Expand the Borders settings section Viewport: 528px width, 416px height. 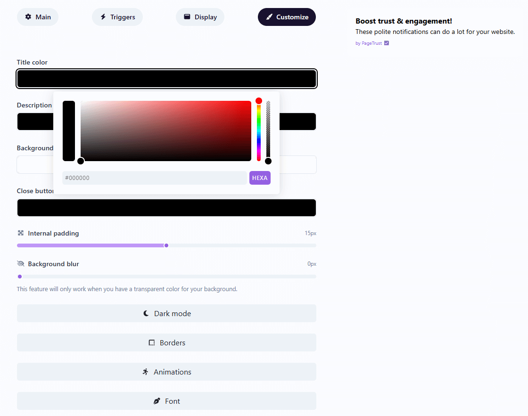[166, 343]
